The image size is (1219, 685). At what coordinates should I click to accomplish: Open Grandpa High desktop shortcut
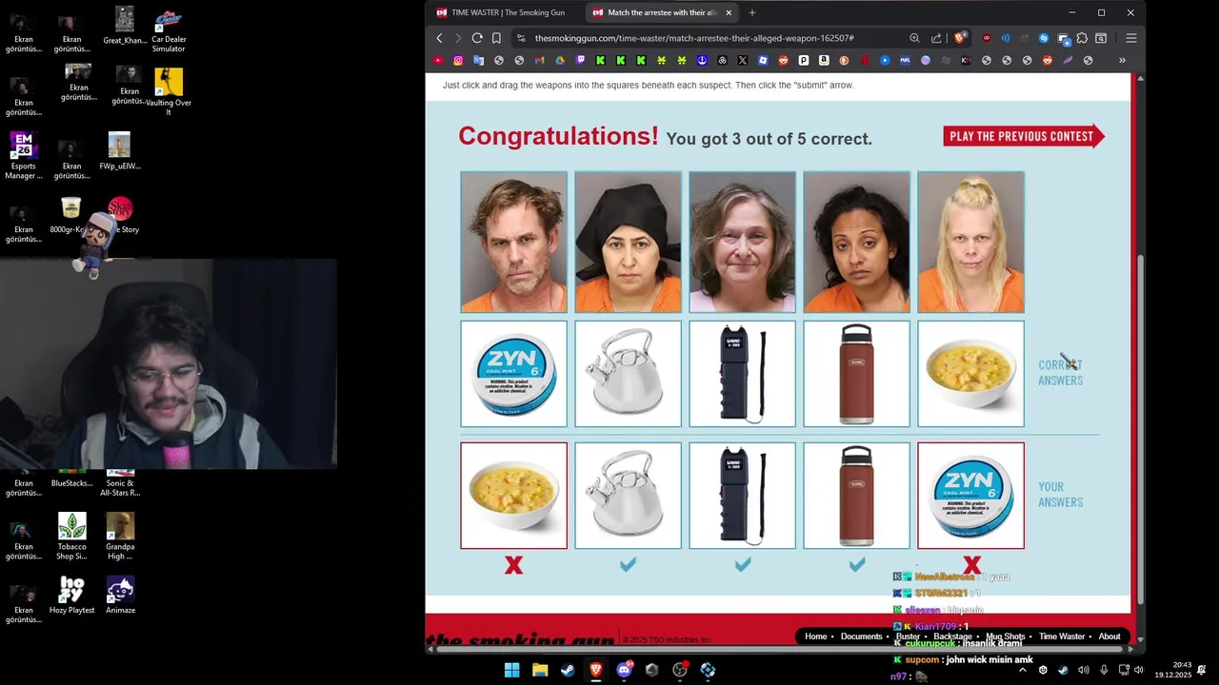click(x=120, y=537)
